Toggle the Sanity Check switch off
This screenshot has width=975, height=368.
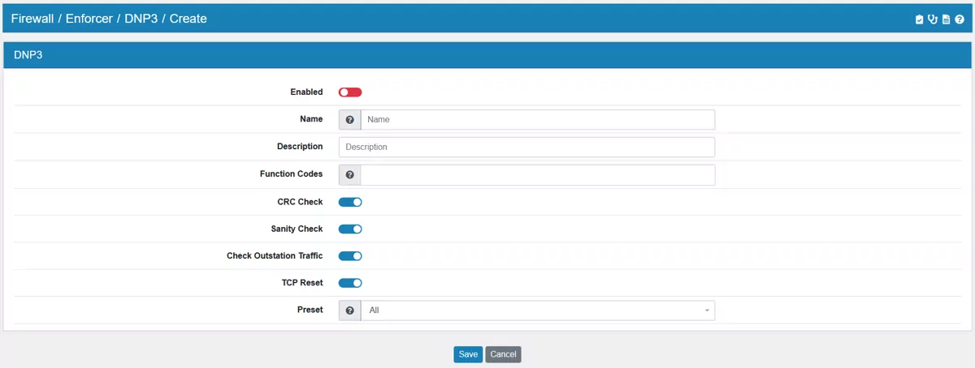[350, 229]
